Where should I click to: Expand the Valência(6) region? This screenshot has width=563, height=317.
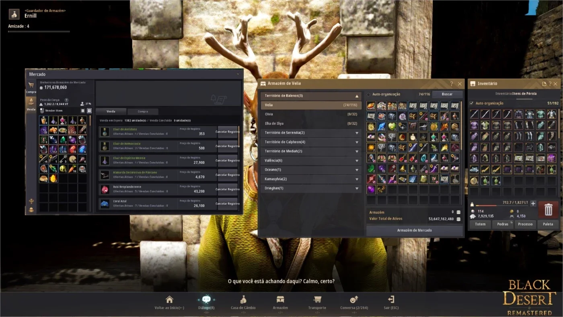[311, 161]
